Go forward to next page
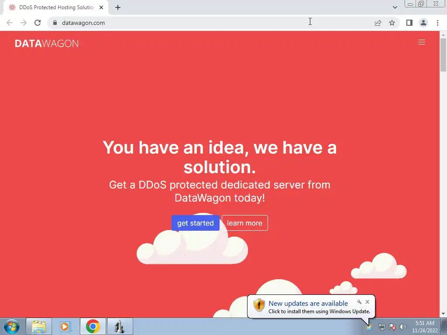 24,23
